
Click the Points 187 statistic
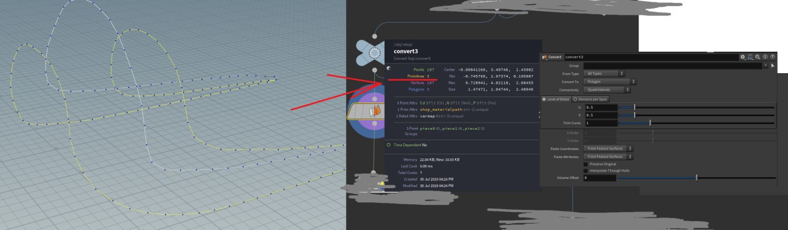tap(424, 70)
